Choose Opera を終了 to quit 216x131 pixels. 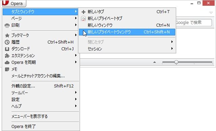(x=40, y=127)
